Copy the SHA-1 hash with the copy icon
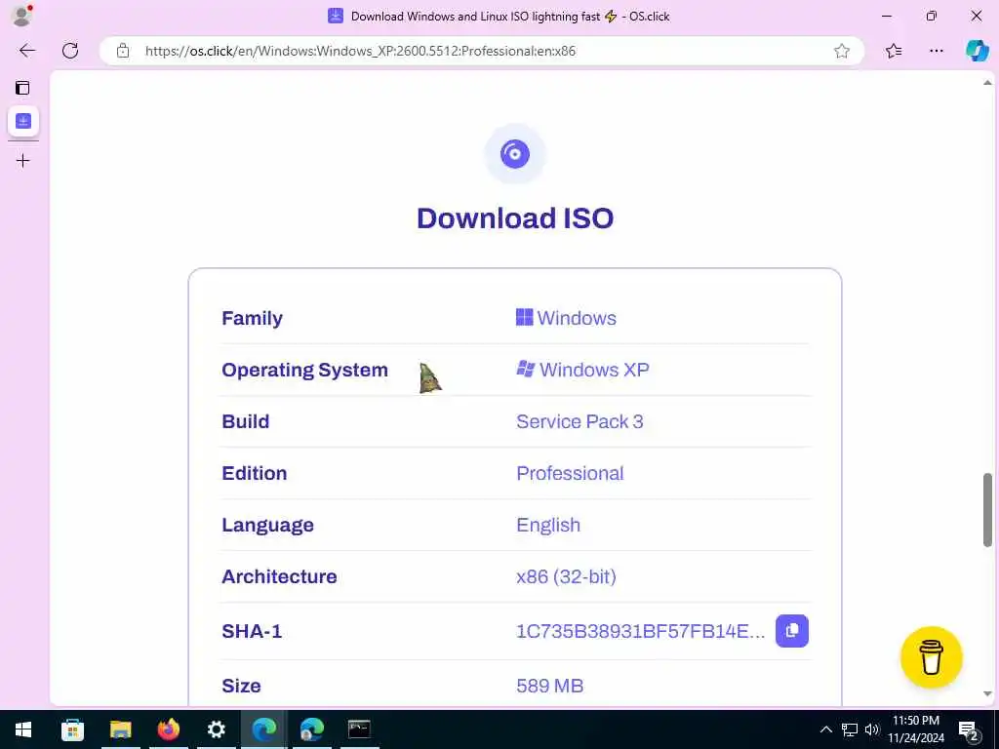The width and height of the screenshot is (999, 749). (x=792, y=631)
